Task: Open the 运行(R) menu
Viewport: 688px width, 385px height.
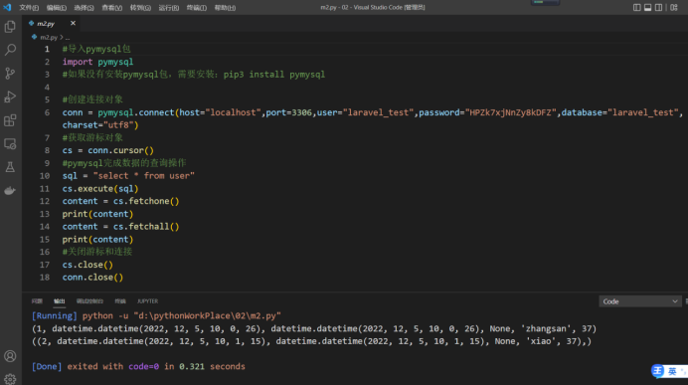Action: [x=168, y=8]
